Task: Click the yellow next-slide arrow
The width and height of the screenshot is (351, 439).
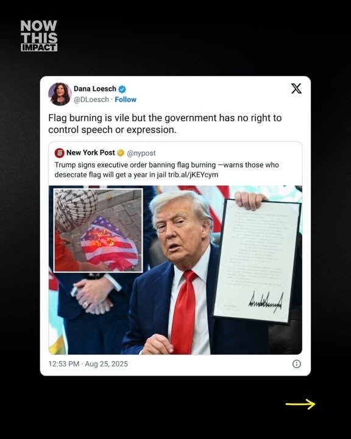Action: (300, 404)
